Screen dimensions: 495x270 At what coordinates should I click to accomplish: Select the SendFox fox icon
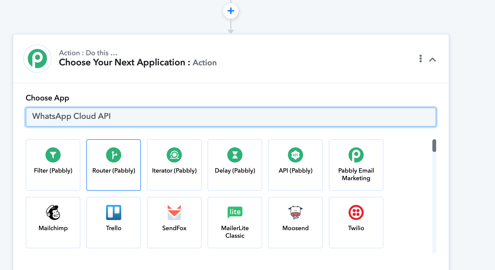tap(174, 212)
